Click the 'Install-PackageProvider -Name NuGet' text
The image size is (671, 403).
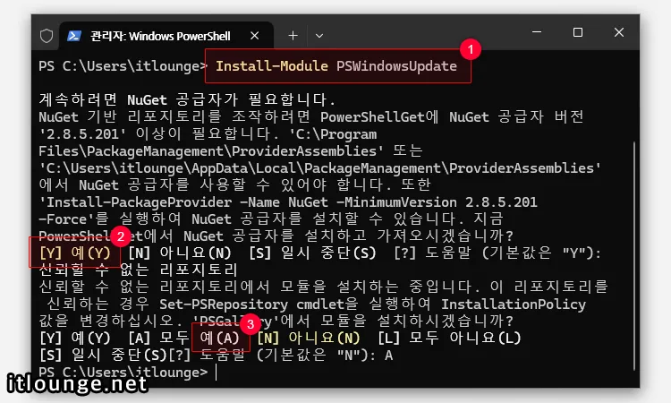pyautogui.click(x=184, y=202)
